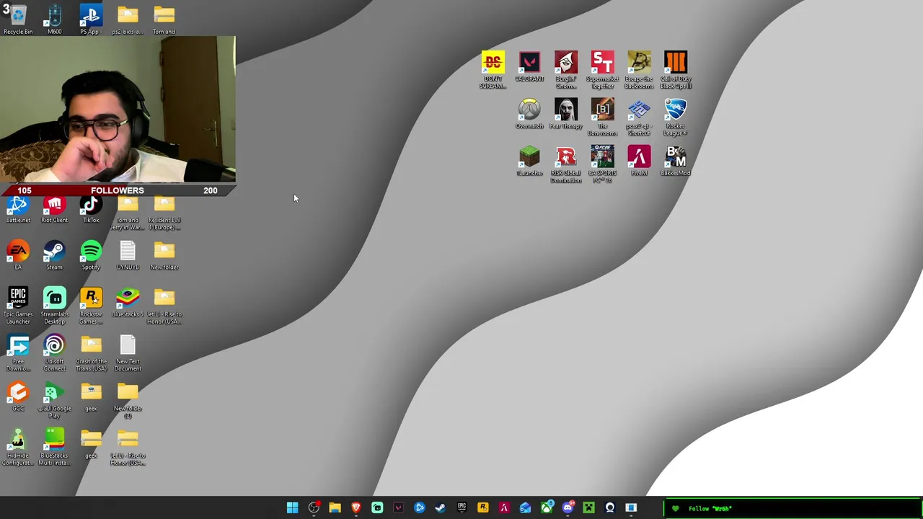Open The Bonerooms game shortcut

[602, 117]
